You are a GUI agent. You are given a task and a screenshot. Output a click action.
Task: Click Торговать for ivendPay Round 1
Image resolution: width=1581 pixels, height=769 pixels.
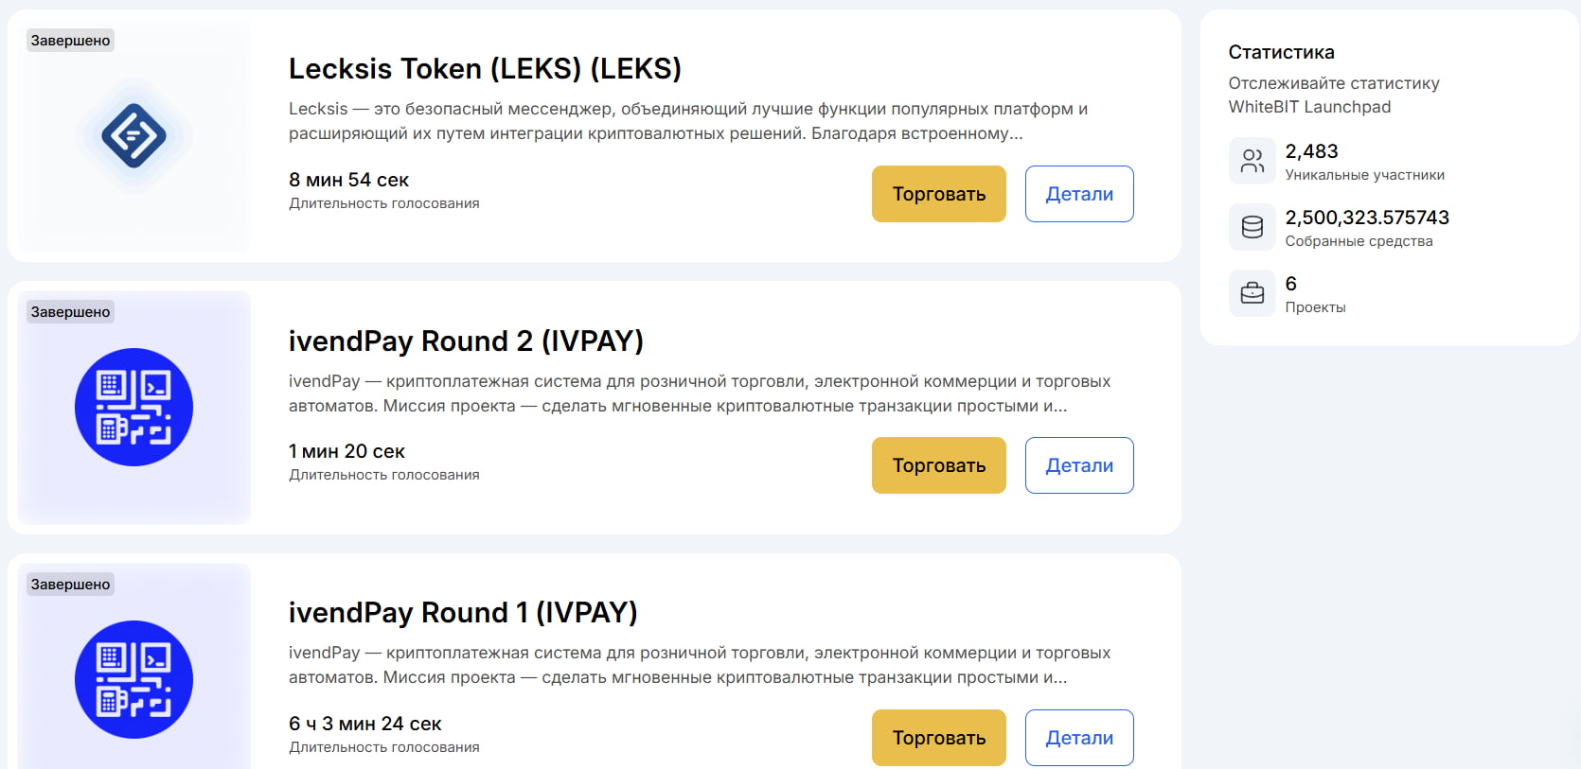(939, 738)
